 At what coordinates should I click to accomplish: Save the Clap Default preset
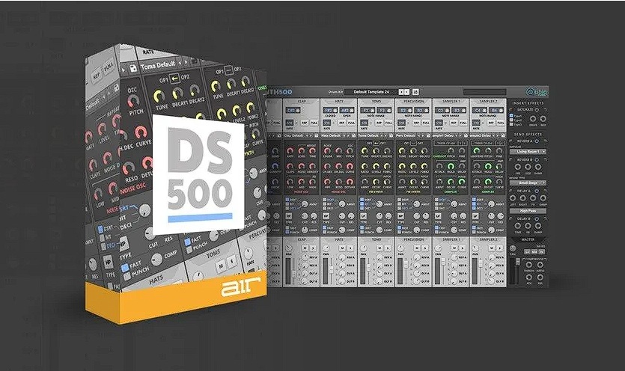[x=317, y=135]
